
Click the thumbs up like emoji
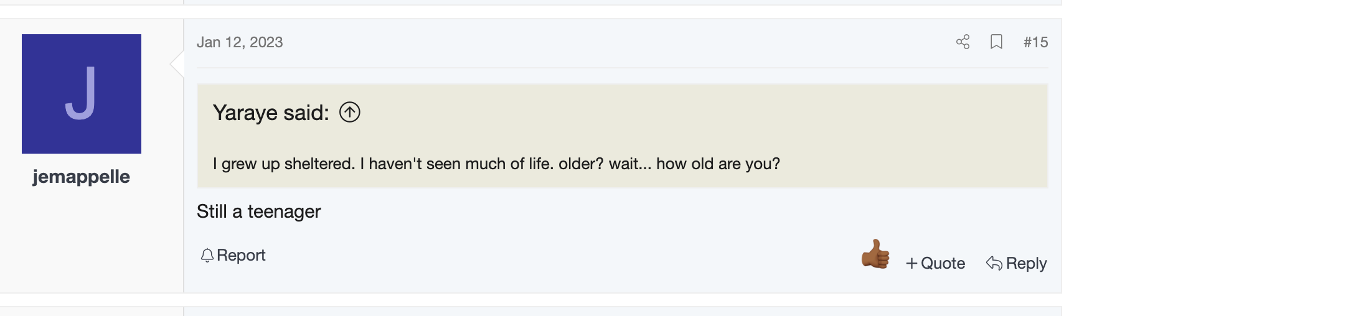pos(875,254)
